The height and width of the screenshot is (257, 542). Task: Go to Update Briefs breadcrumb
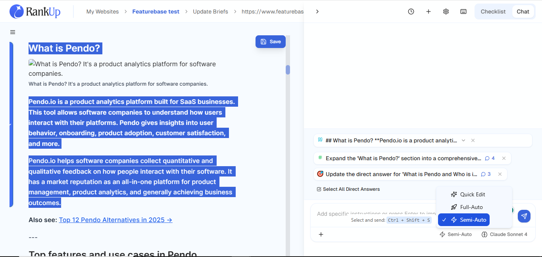[x=210, y=12]
